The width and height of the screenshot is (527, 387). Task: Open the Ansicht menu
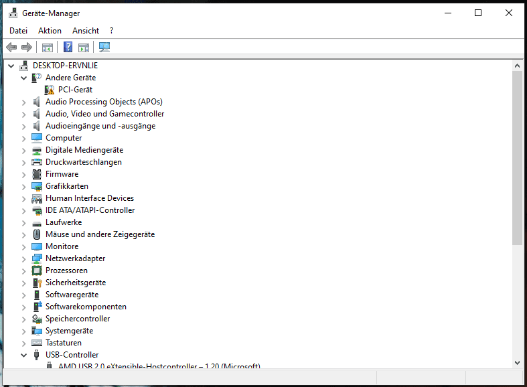point(86,31)
